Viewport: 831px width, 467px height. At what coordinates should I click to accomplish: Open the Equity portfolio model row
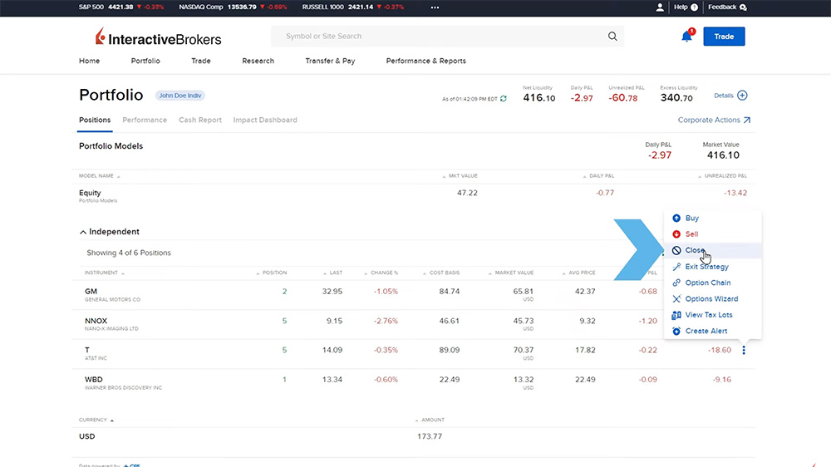pos(413,195)
